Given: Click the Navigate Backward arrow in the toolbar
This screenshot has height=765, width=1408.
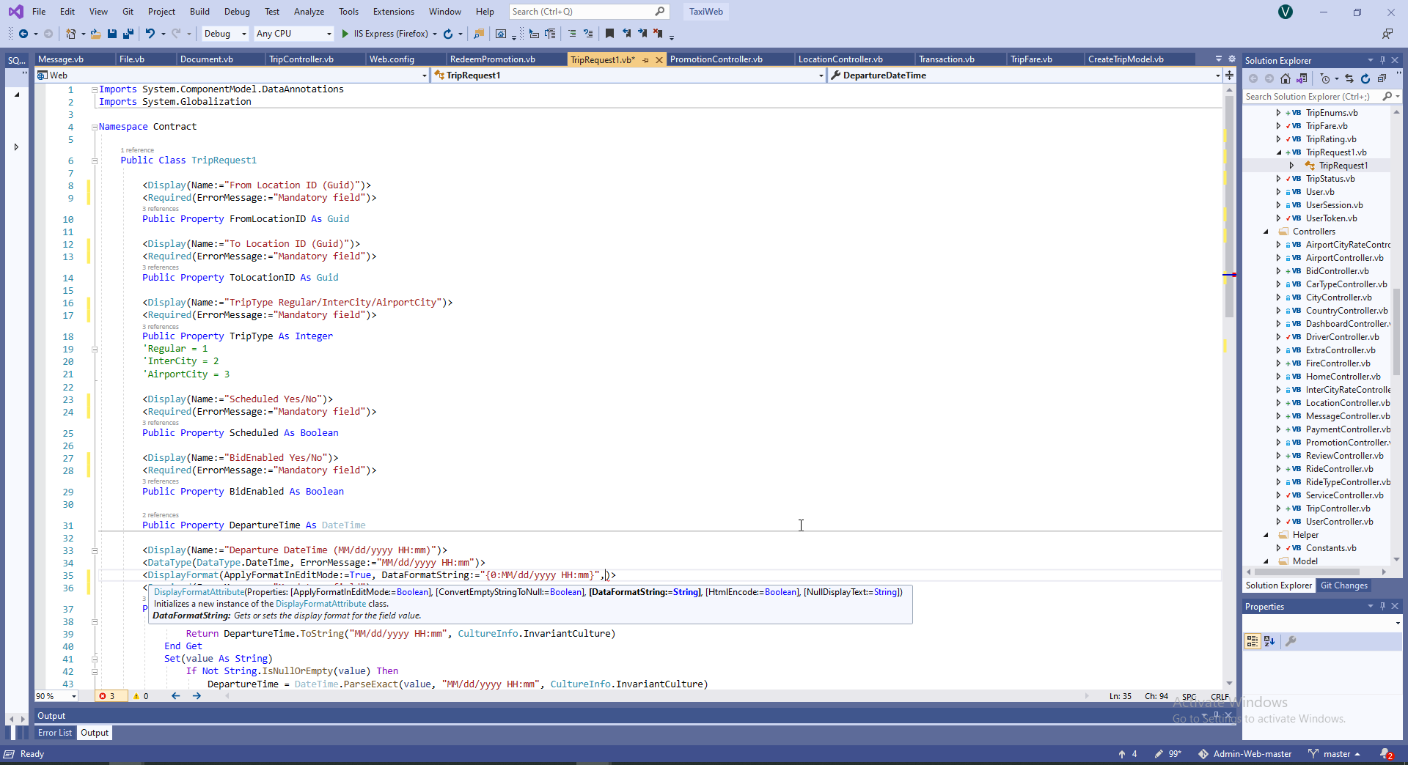Looking at the screenshot, I should (23, 34).
